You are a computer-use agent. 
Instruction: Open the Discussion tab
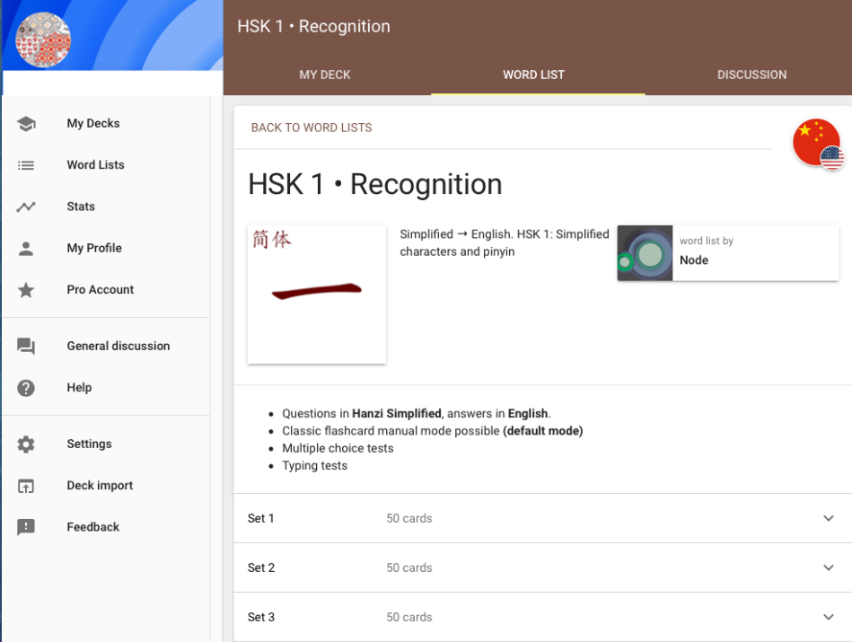point(751,75)
